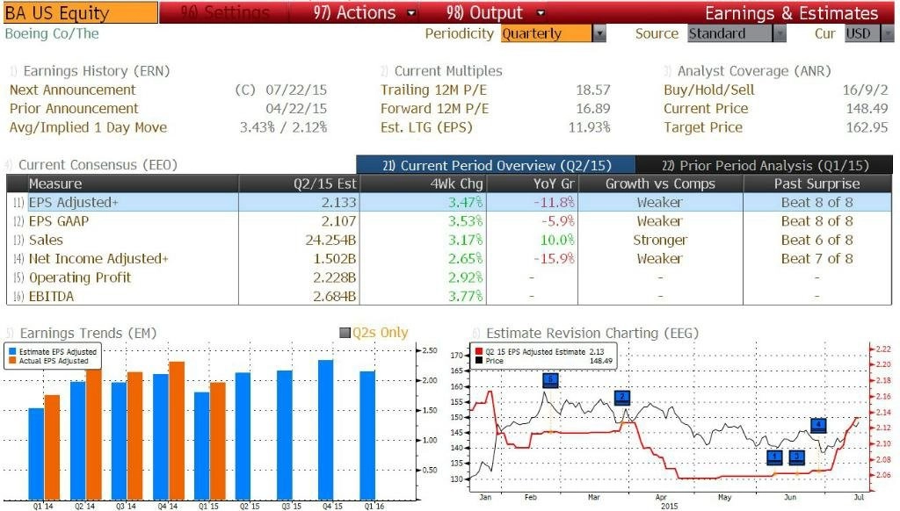Click the Est. LTG (EPS) value 11.93%
The image size is (900, 511).
point(589,127)
